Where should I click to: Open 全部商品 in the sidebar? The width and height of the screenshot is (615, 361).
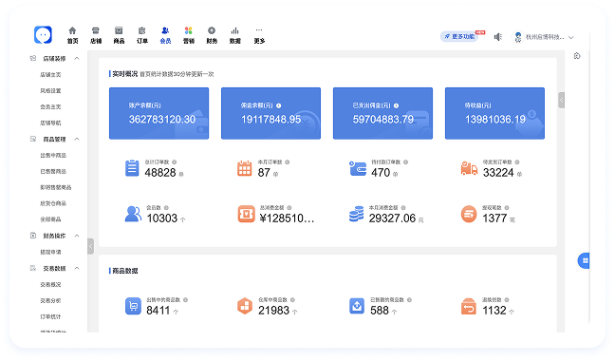[50, 219]
